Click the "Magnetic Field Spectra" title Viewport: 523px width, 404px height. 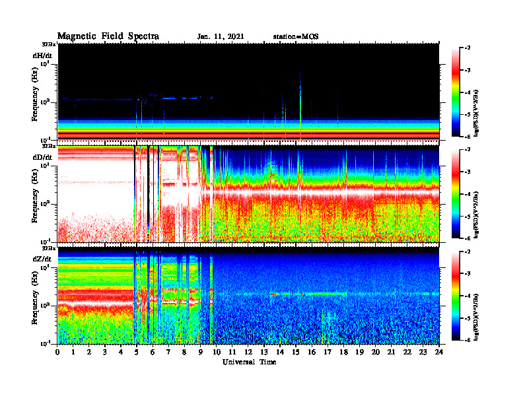(108, 36)
